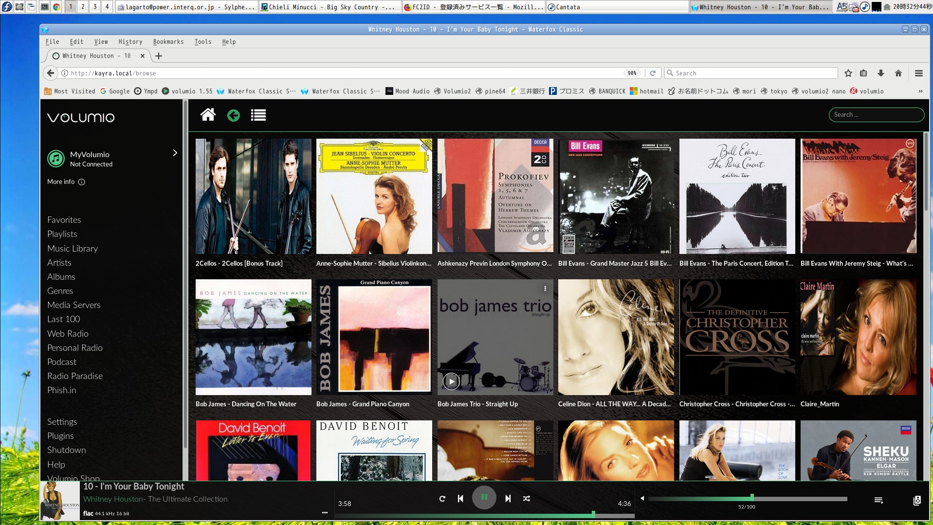
Task: Pause the current playback
Action: click(x=484, y=497)
